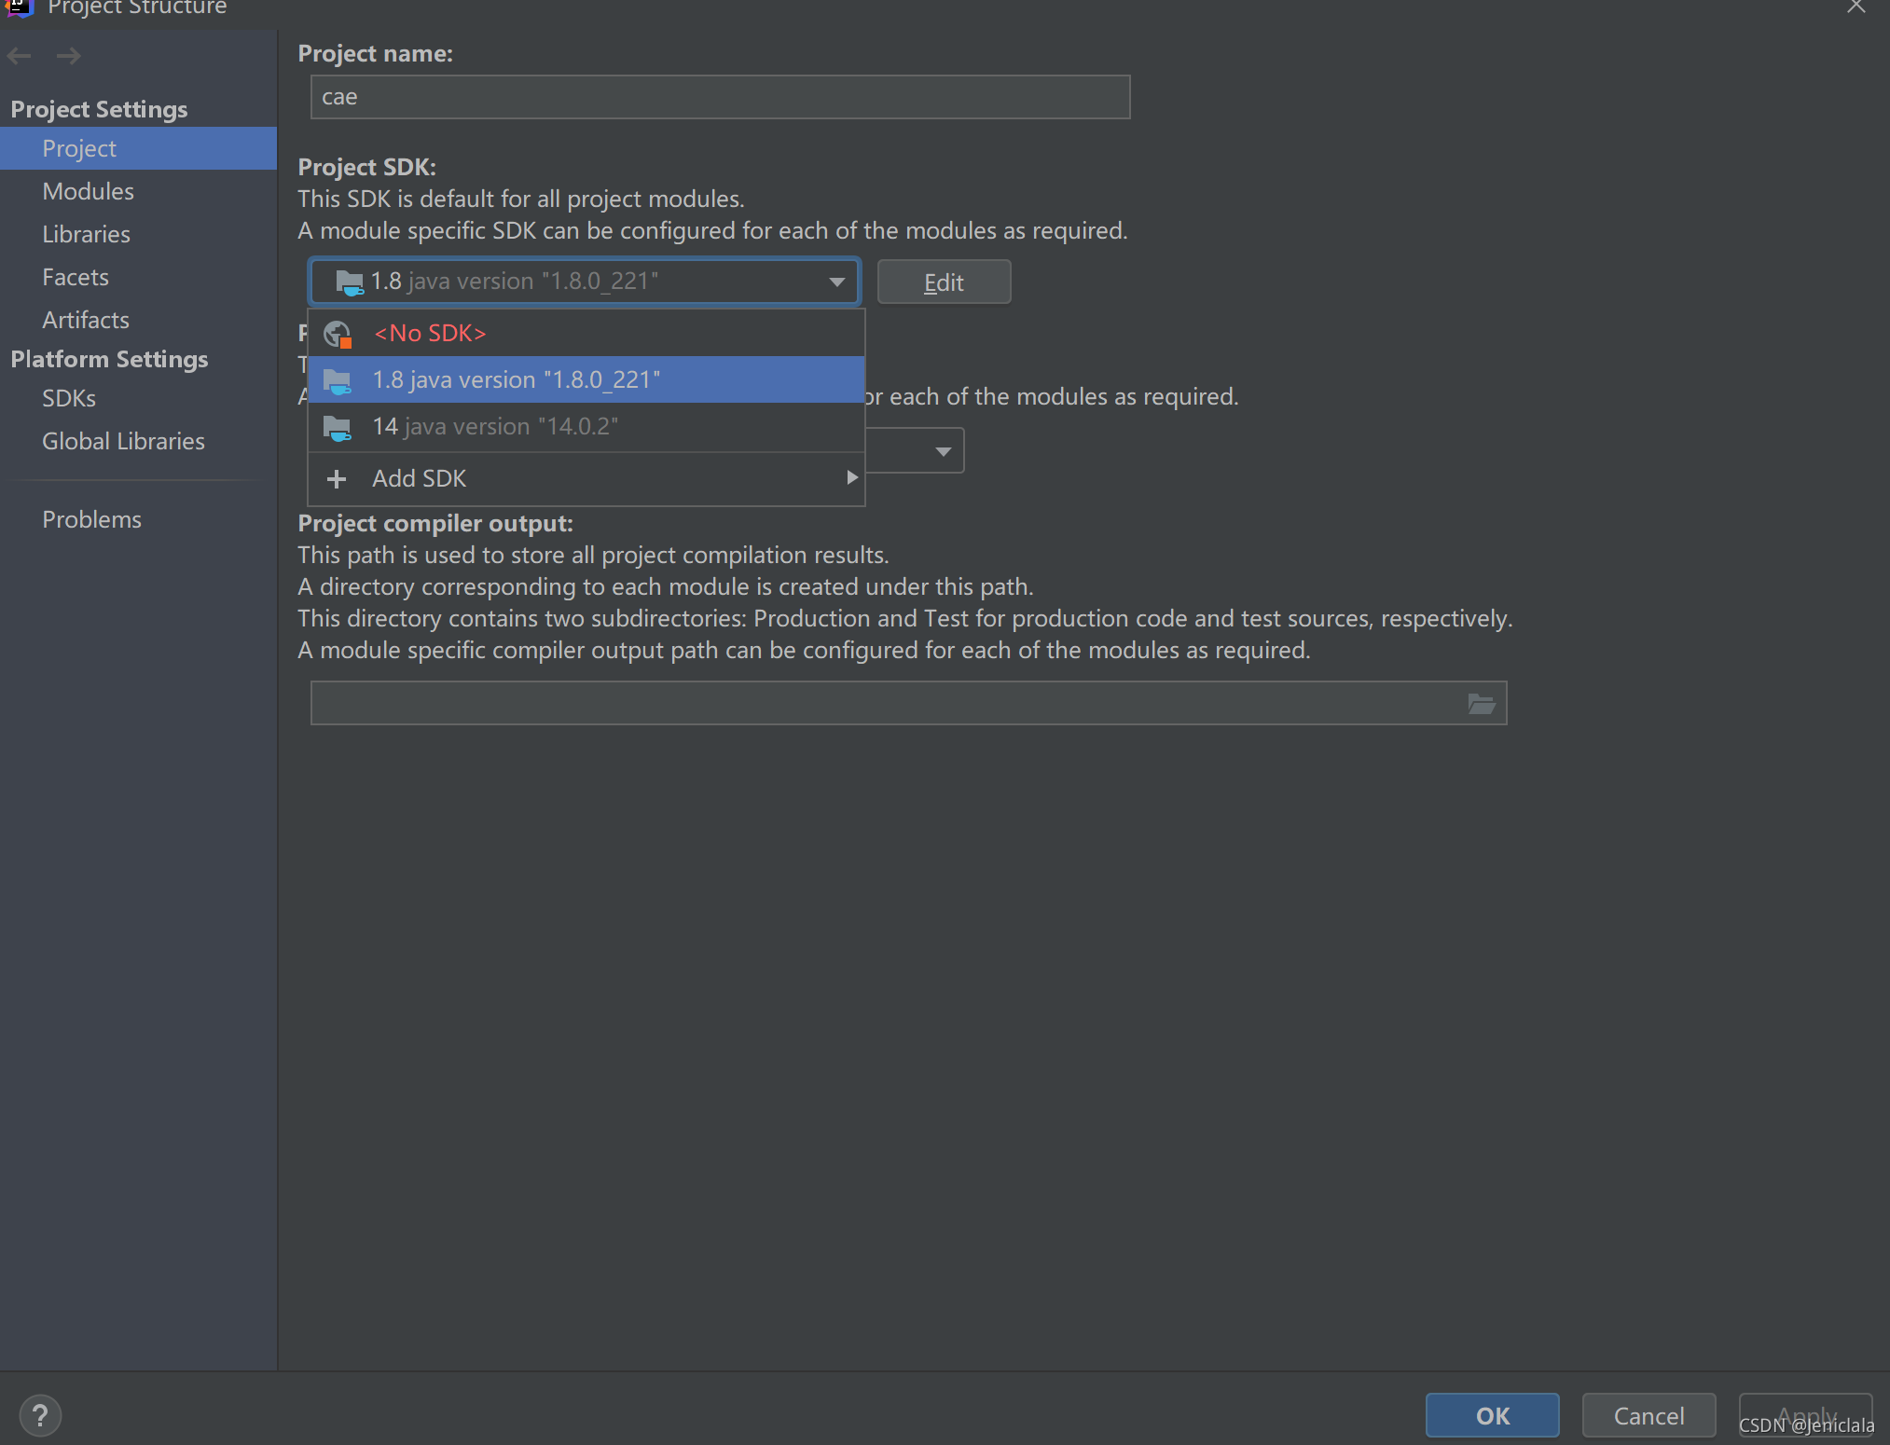Open the help question mark icon

(x=41, y=1415)
